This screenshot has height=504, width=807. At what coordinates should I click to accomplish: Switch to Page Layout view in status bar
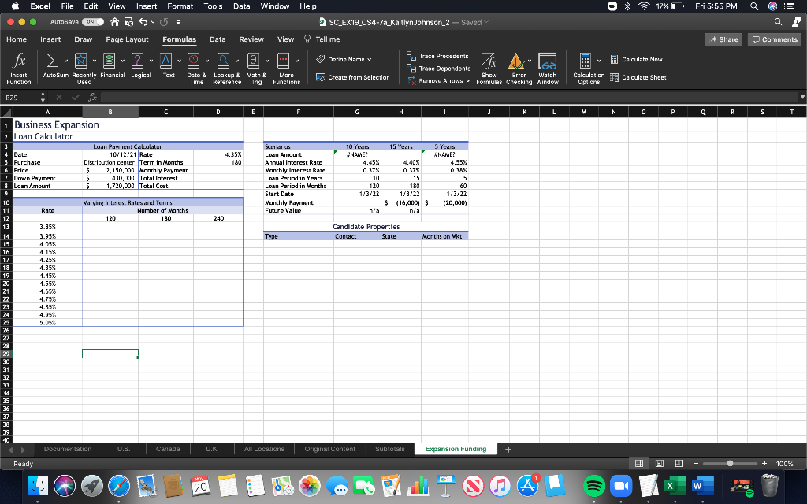click(x=661, y=464)
